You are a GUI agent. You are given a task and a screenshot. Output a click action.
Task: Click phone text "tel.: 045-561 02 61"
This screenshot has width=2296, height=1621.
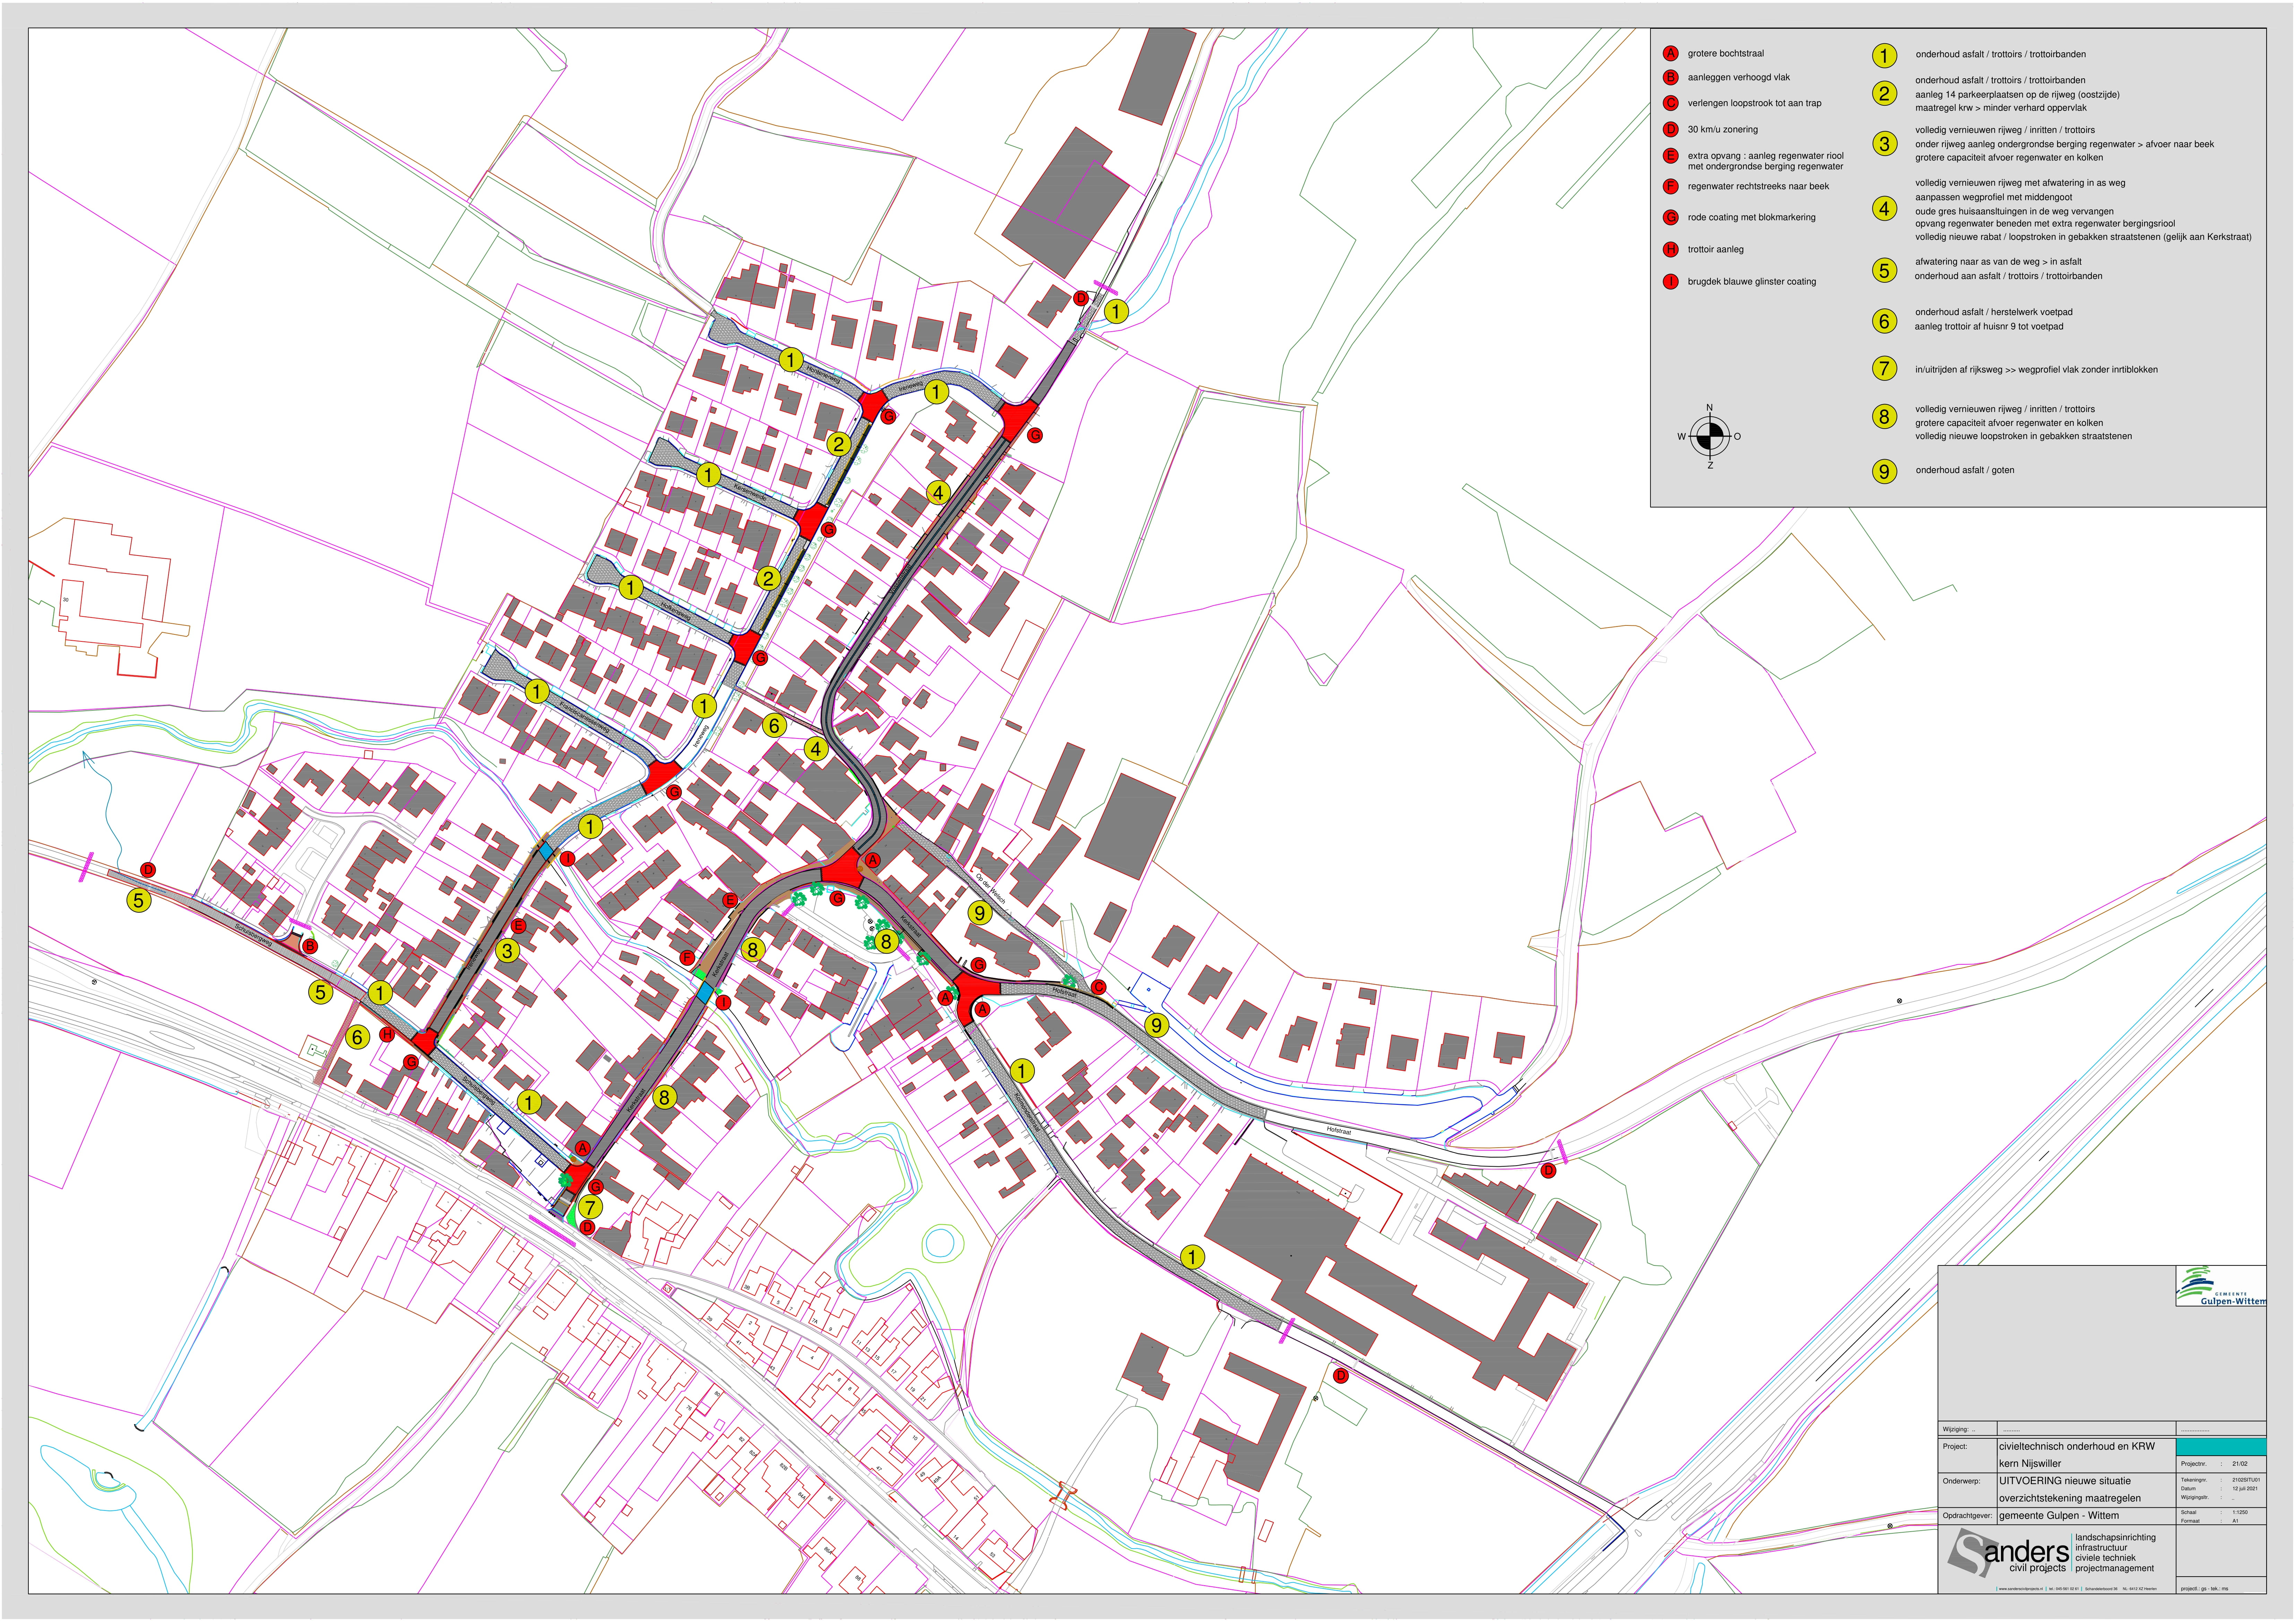click(x=2064, y=1589)
